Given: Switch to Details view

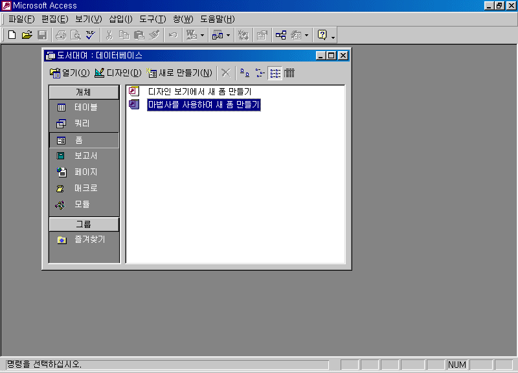Looking at the screenshot, I should (289, 73).
